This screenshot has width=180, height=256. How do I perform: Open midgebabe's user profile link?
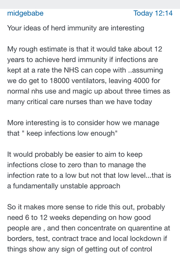pyautogui.click(x=25, y=13)
